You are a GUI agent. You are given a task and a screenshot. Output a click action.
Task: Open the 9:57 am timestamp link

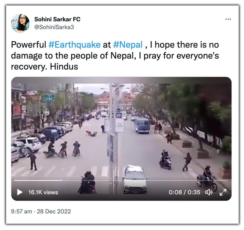tap(21, 211)
